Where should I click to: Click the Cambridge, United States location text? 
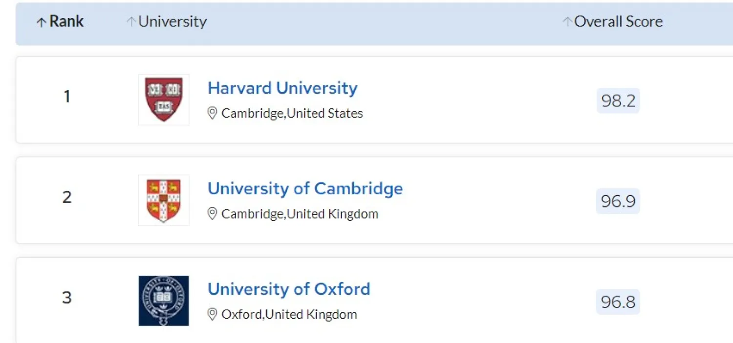coord(292,114)
